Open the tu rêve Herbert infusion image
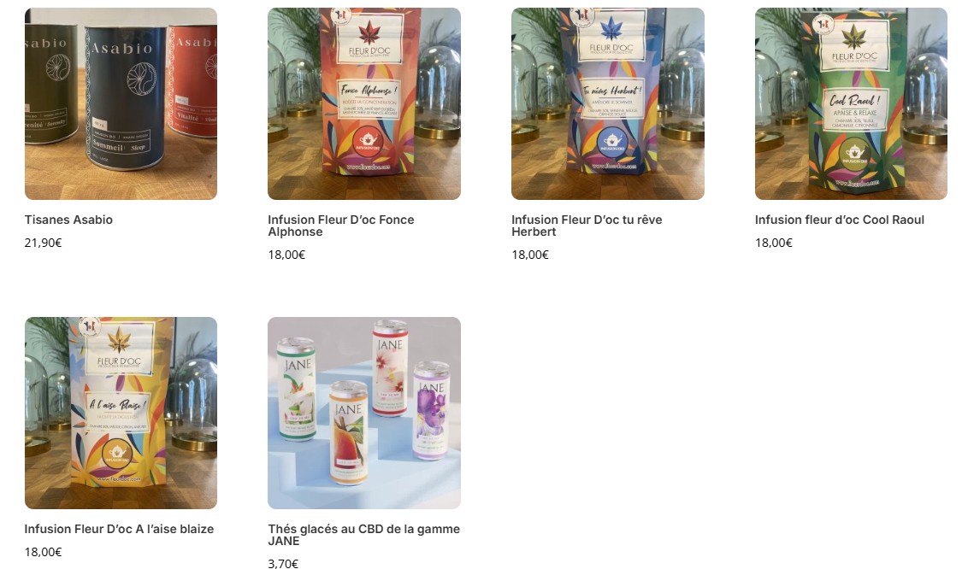Viewport: 962px width, 569px height. point(608,103)
